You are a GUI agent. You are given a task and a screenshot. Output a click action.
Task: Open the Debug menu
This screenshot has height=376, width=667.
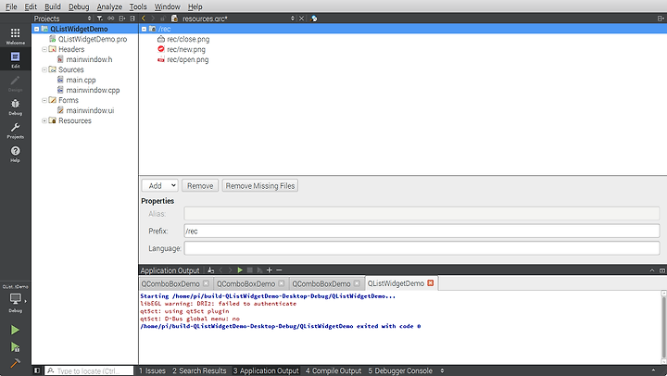pyautogui.click(x=79, y=6)
